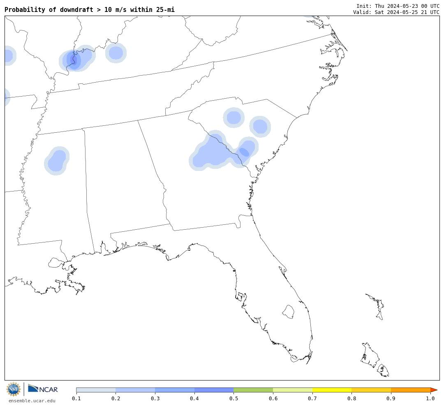Click the 0.3–0.4 blue colorbar segment

point(175,390)
